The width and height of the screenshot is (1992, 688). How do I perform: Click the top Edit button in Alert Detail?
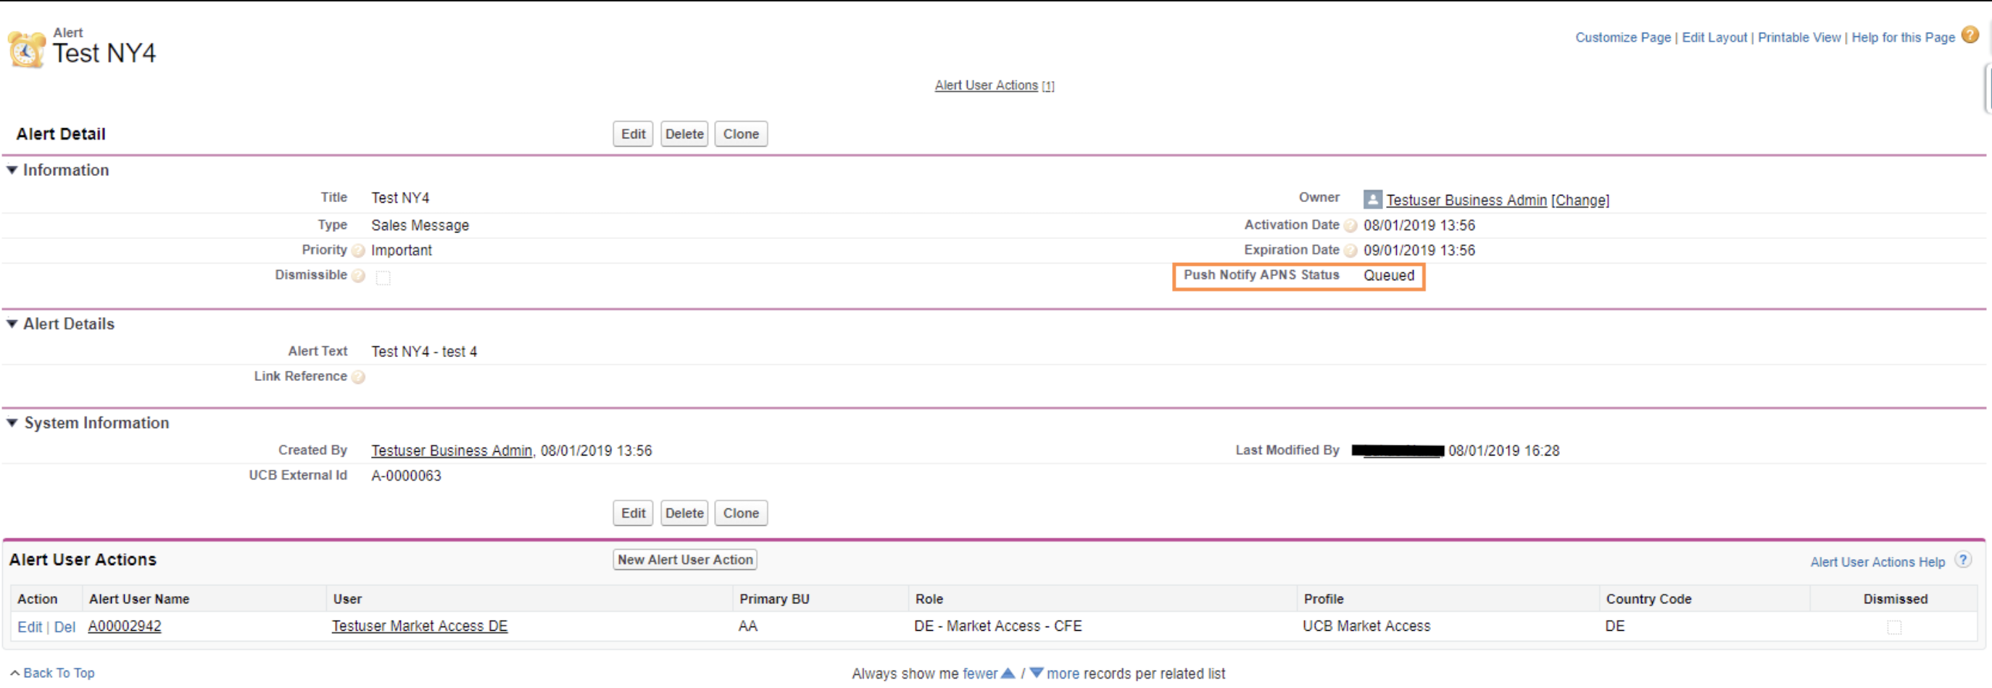[633, 133]
